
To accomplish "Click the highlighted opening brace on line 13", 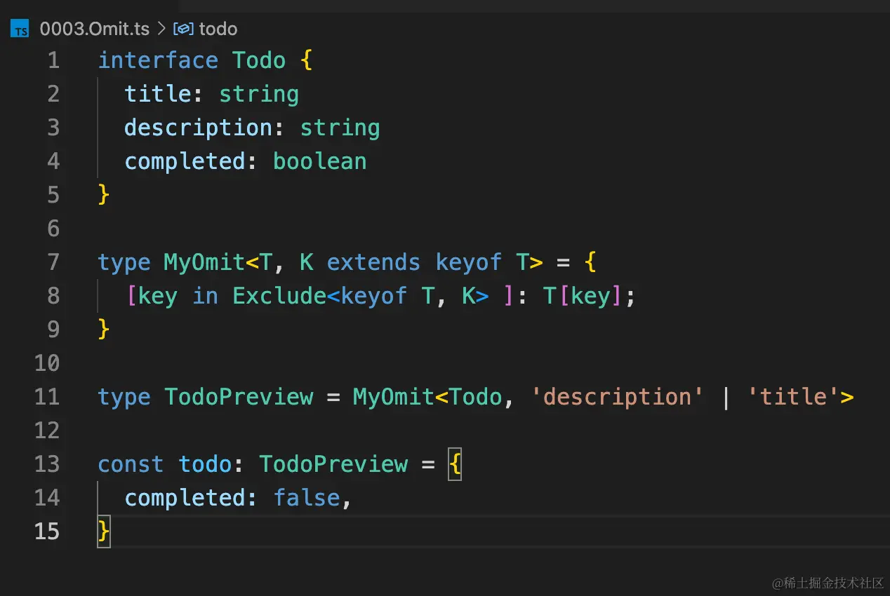I will (x=455, y=464).
